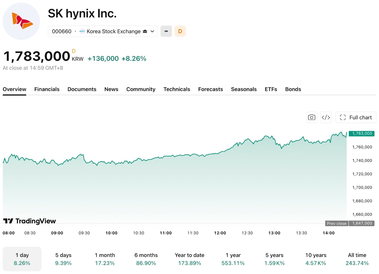Viewport: 379px width, 274px height.
Task: Select the Bonds tab
Action: [293, 89]
